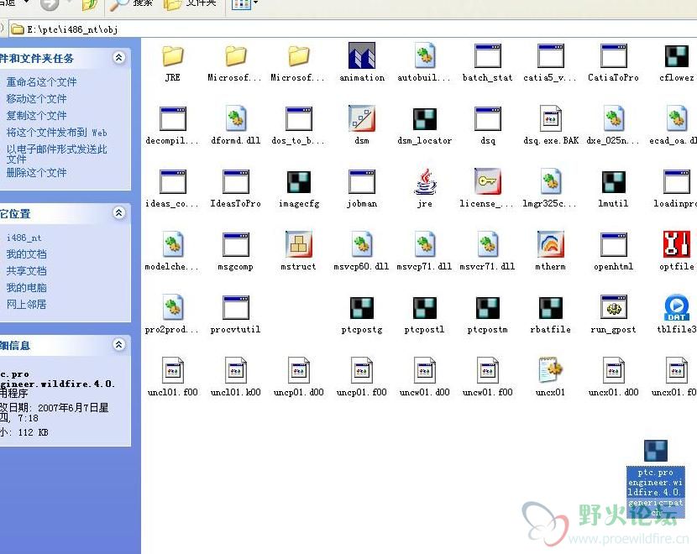Open the JRE folder
697x554 pixels.
(x=173, y=56)
